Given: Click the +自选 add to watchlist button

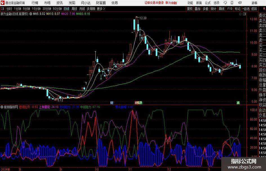Looking at the screenshot, I should click(x=246, y=9).
